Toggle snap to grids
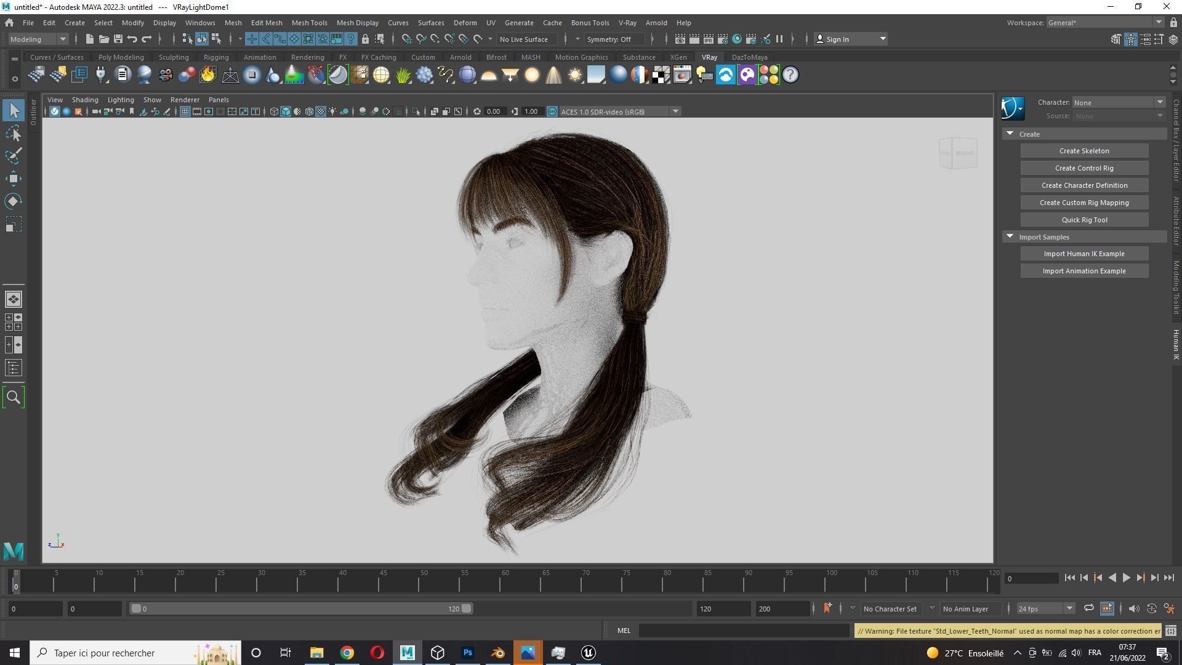Image resolution: width=1182 pixels, height=665 pixels. tap(406, 39)
